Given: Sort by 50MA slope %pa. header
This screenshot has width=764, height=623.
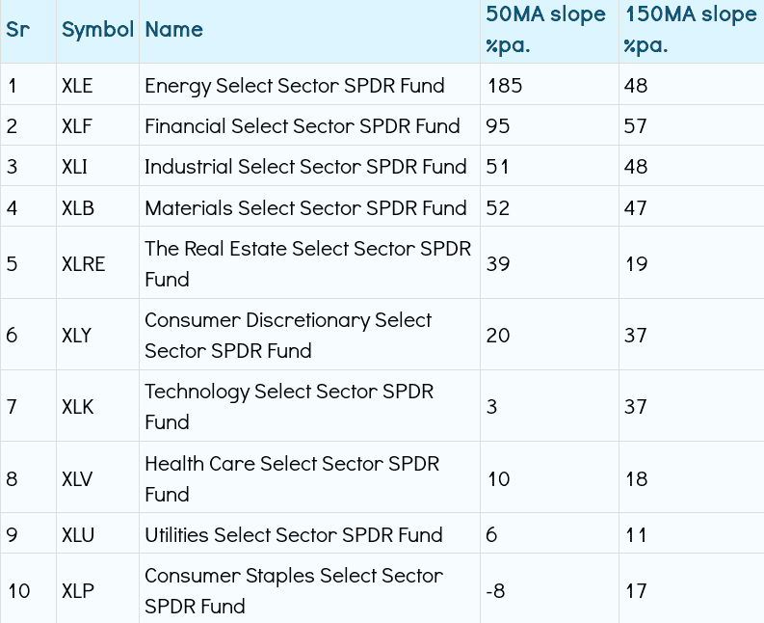Looking at the screenshot, I should 545,30.
